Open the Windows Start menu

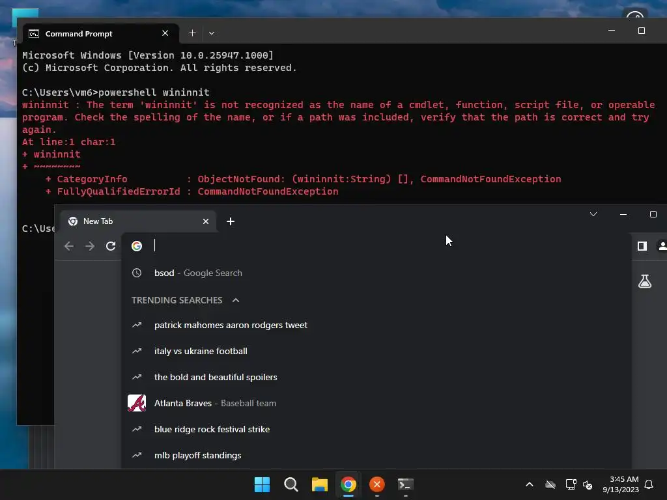coord(262,484)
